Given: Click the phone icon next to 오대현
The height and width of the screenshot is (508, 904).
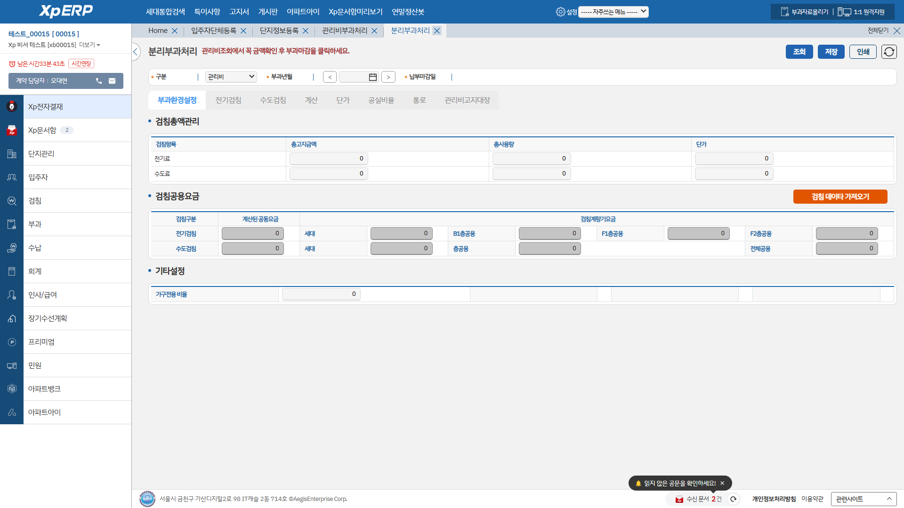Looking at the screenshot, I should click(99, 81).
